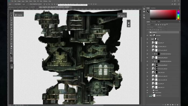The width and height of the screenshot is (188, 106).
Task: Select the Horizontal Type tool
Action: point(12,37)
